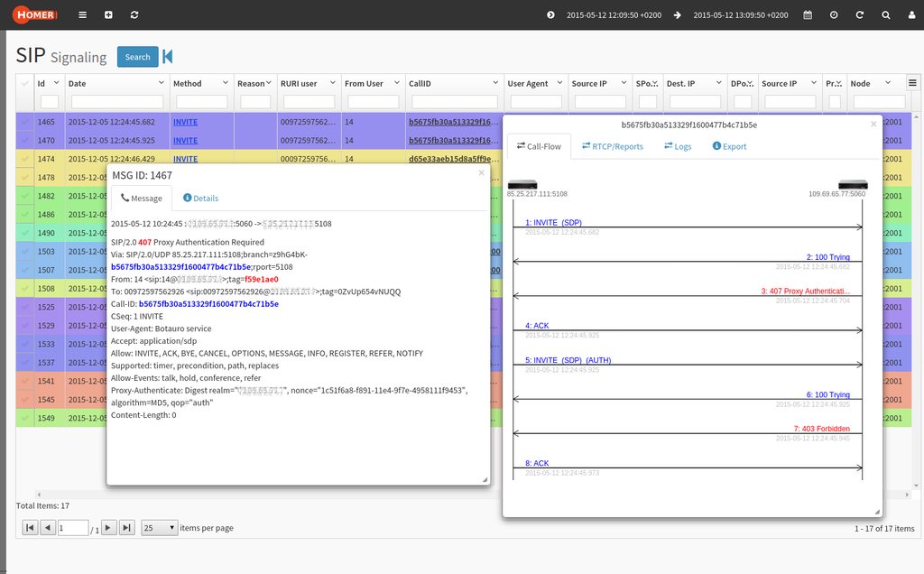Viewport: 924px width, 574px height.
Task: Open the Date column dropdown menu
Action: (161, 82)
